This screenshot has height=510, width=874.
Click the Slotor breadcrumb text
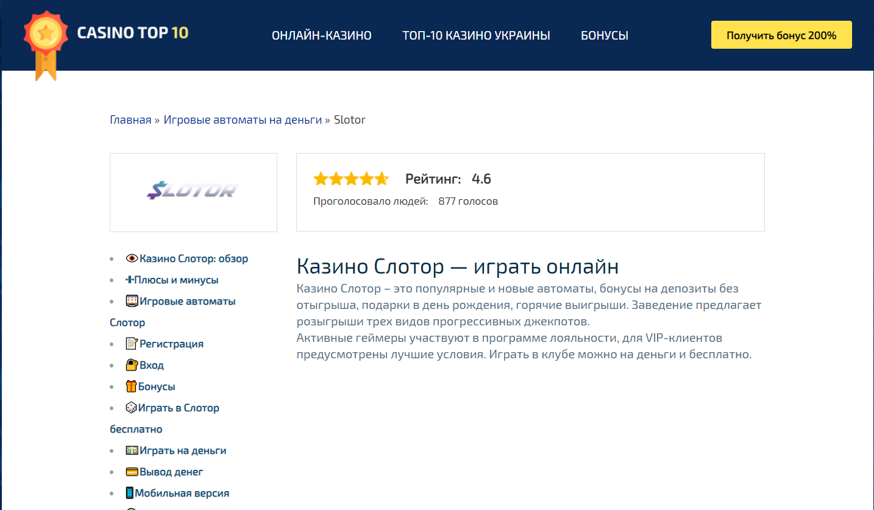pos(350,119)
